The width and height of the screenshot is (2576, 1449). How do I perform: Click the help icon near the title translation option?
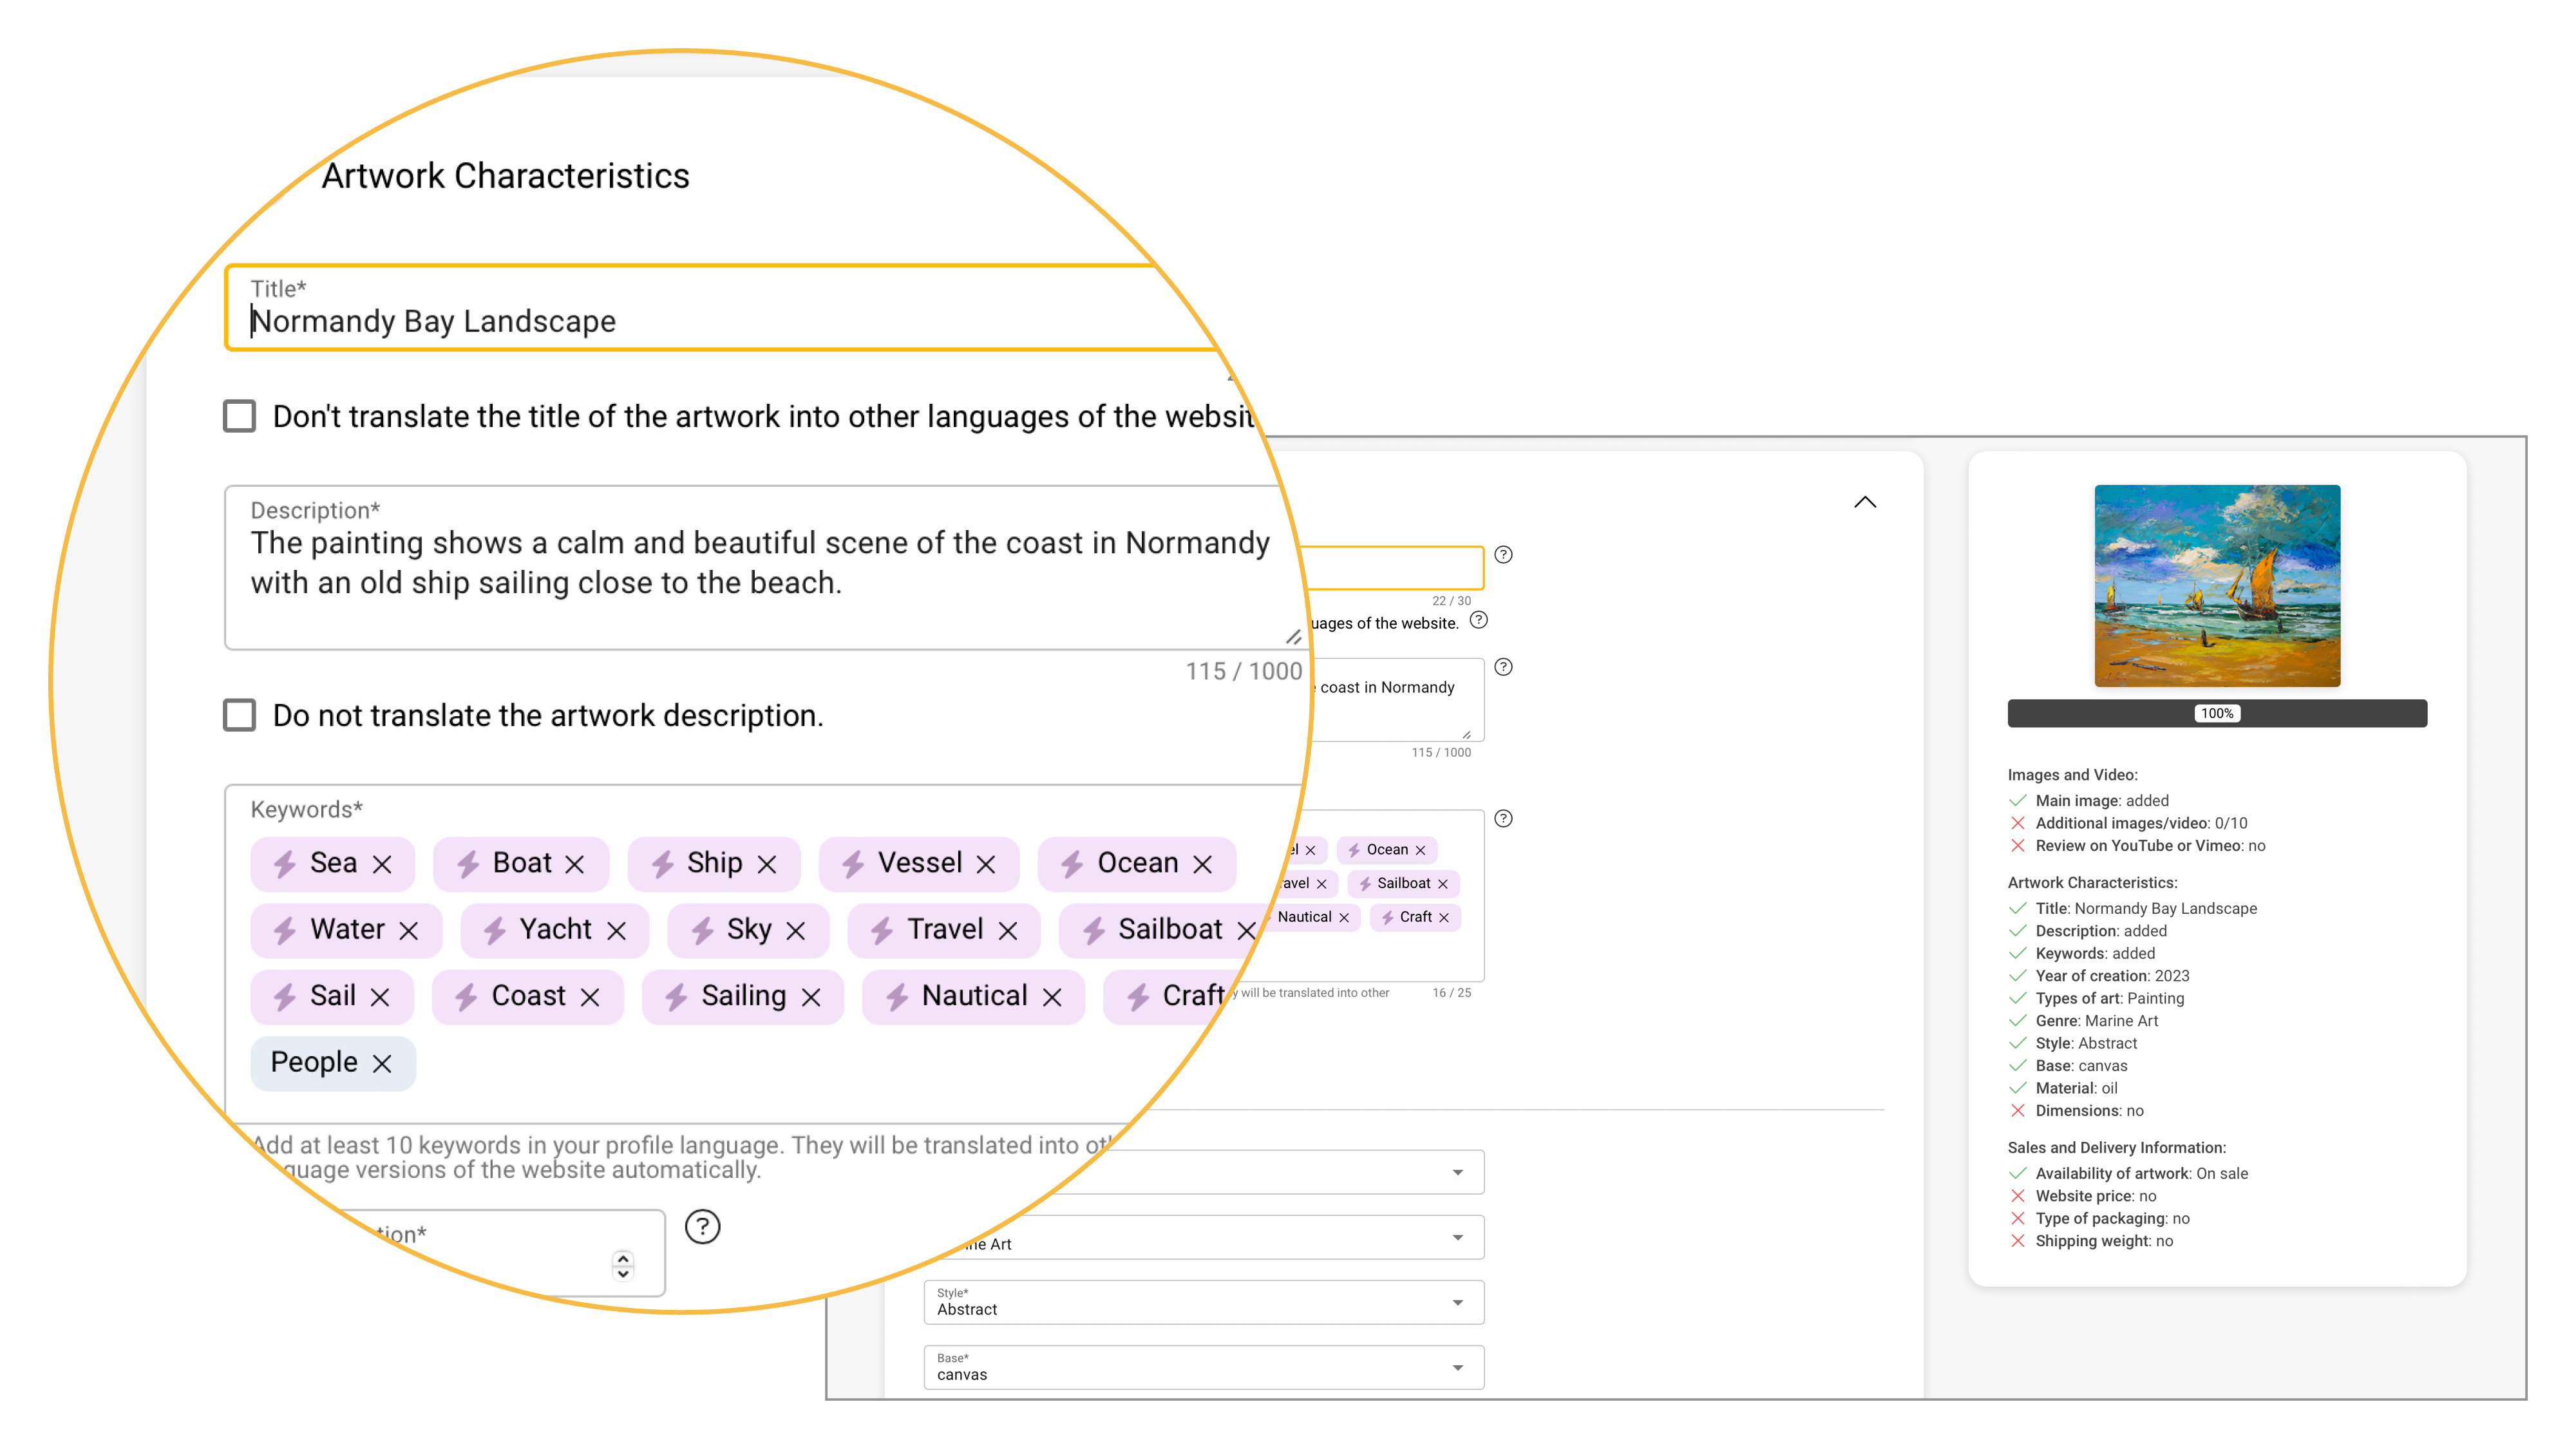1479,620
